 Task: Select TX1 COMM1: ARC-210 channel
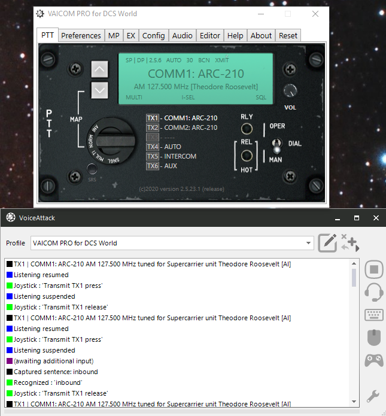point(182,118)
